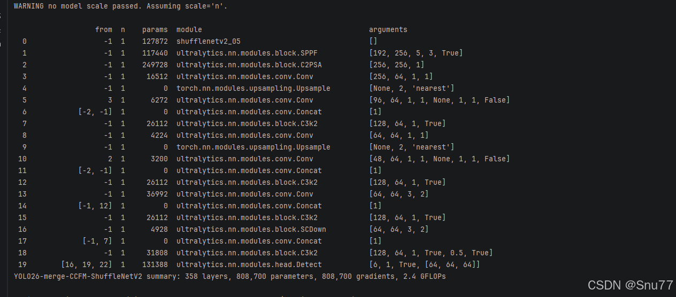676x297 pixels.
Task: Select the SPPF module text in row 1
Action: coord(249,53)
